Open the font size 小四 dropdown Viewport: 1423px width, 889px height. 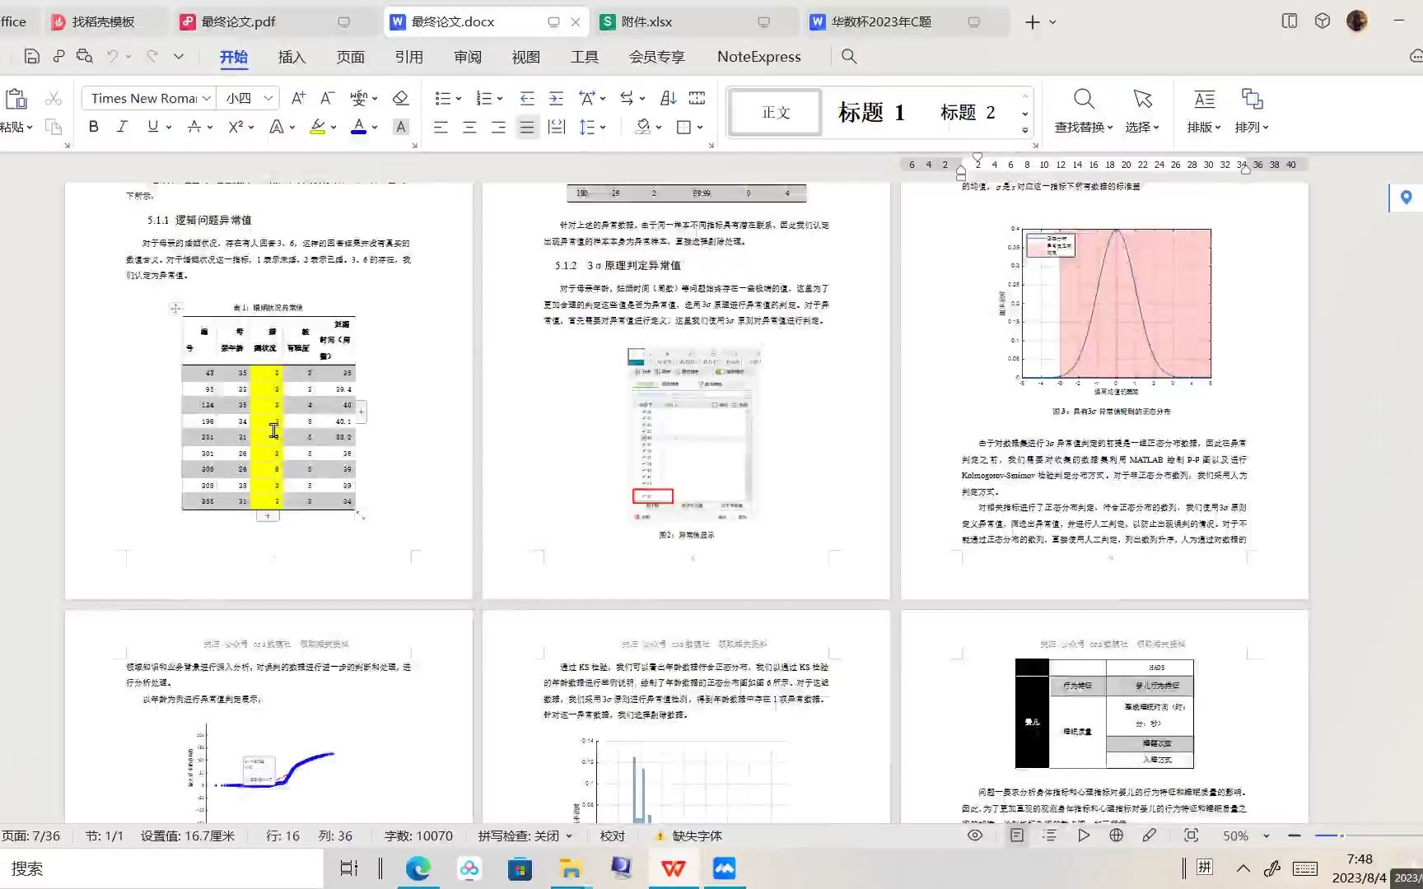click(x=268, y=98)
